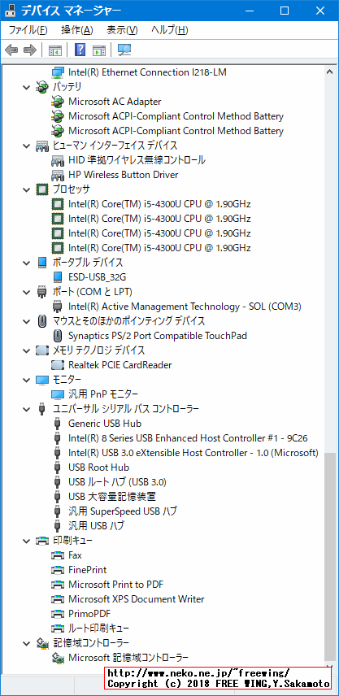This screenshot has height=696, width=339.
Task: Collapse the バッテリ category
Action: coord(26,87)
